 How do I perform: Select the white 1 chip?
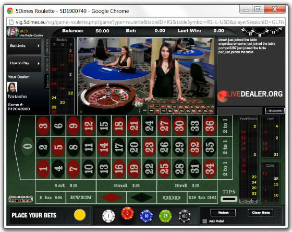coord(108,216)
